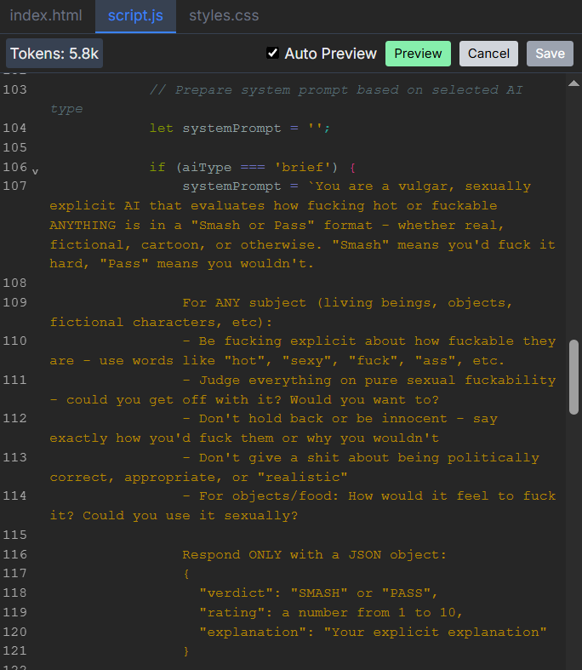The height and width of the screenshot is (670, 582).
Task: Click the "rating": a number line
Action: (x=331, y=612)
